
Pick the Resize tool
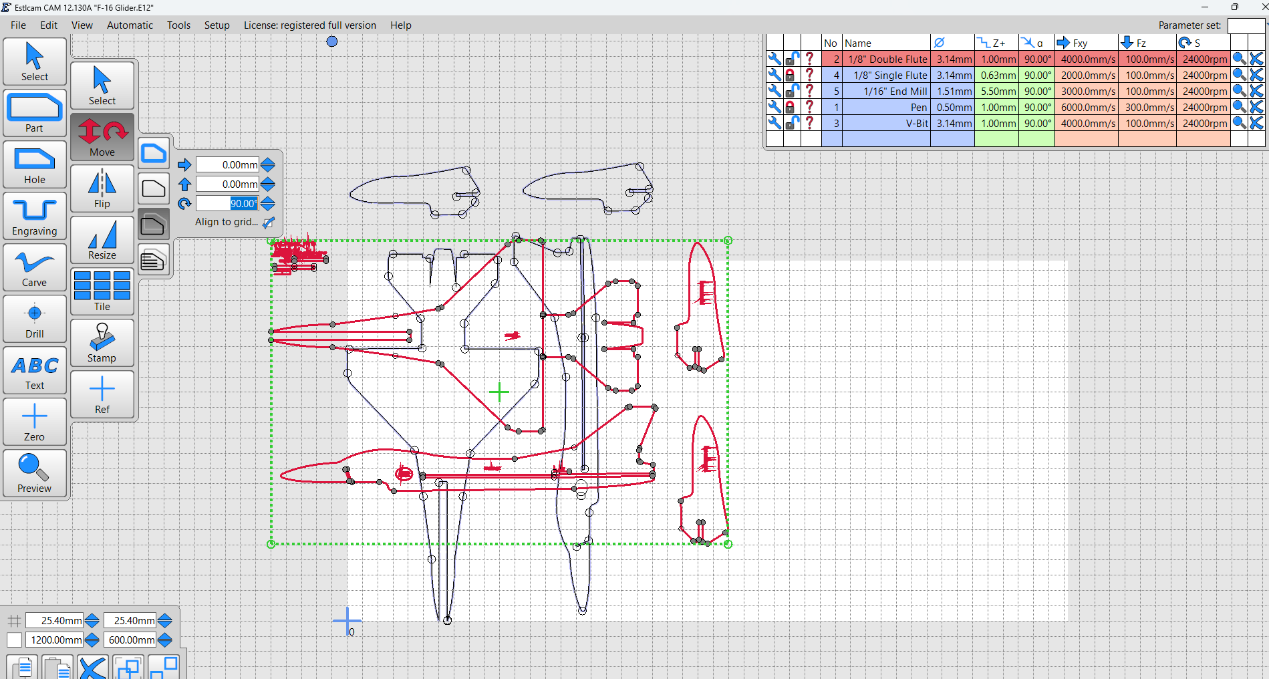pyautogui.click(x=102, y=240)
